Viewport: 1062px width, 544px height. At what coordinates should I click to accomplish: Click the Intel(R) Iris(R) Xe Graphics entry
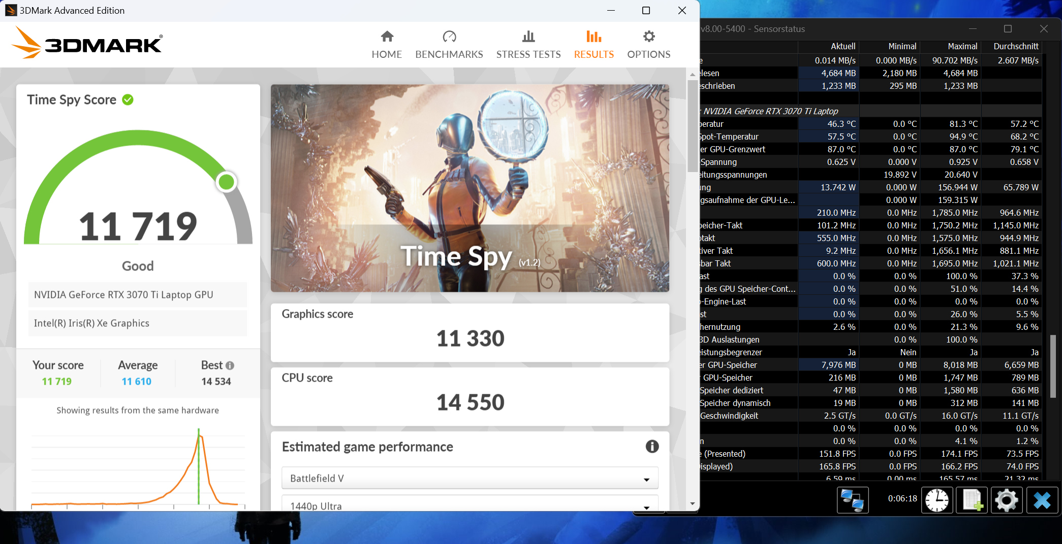tap(138, 323)
